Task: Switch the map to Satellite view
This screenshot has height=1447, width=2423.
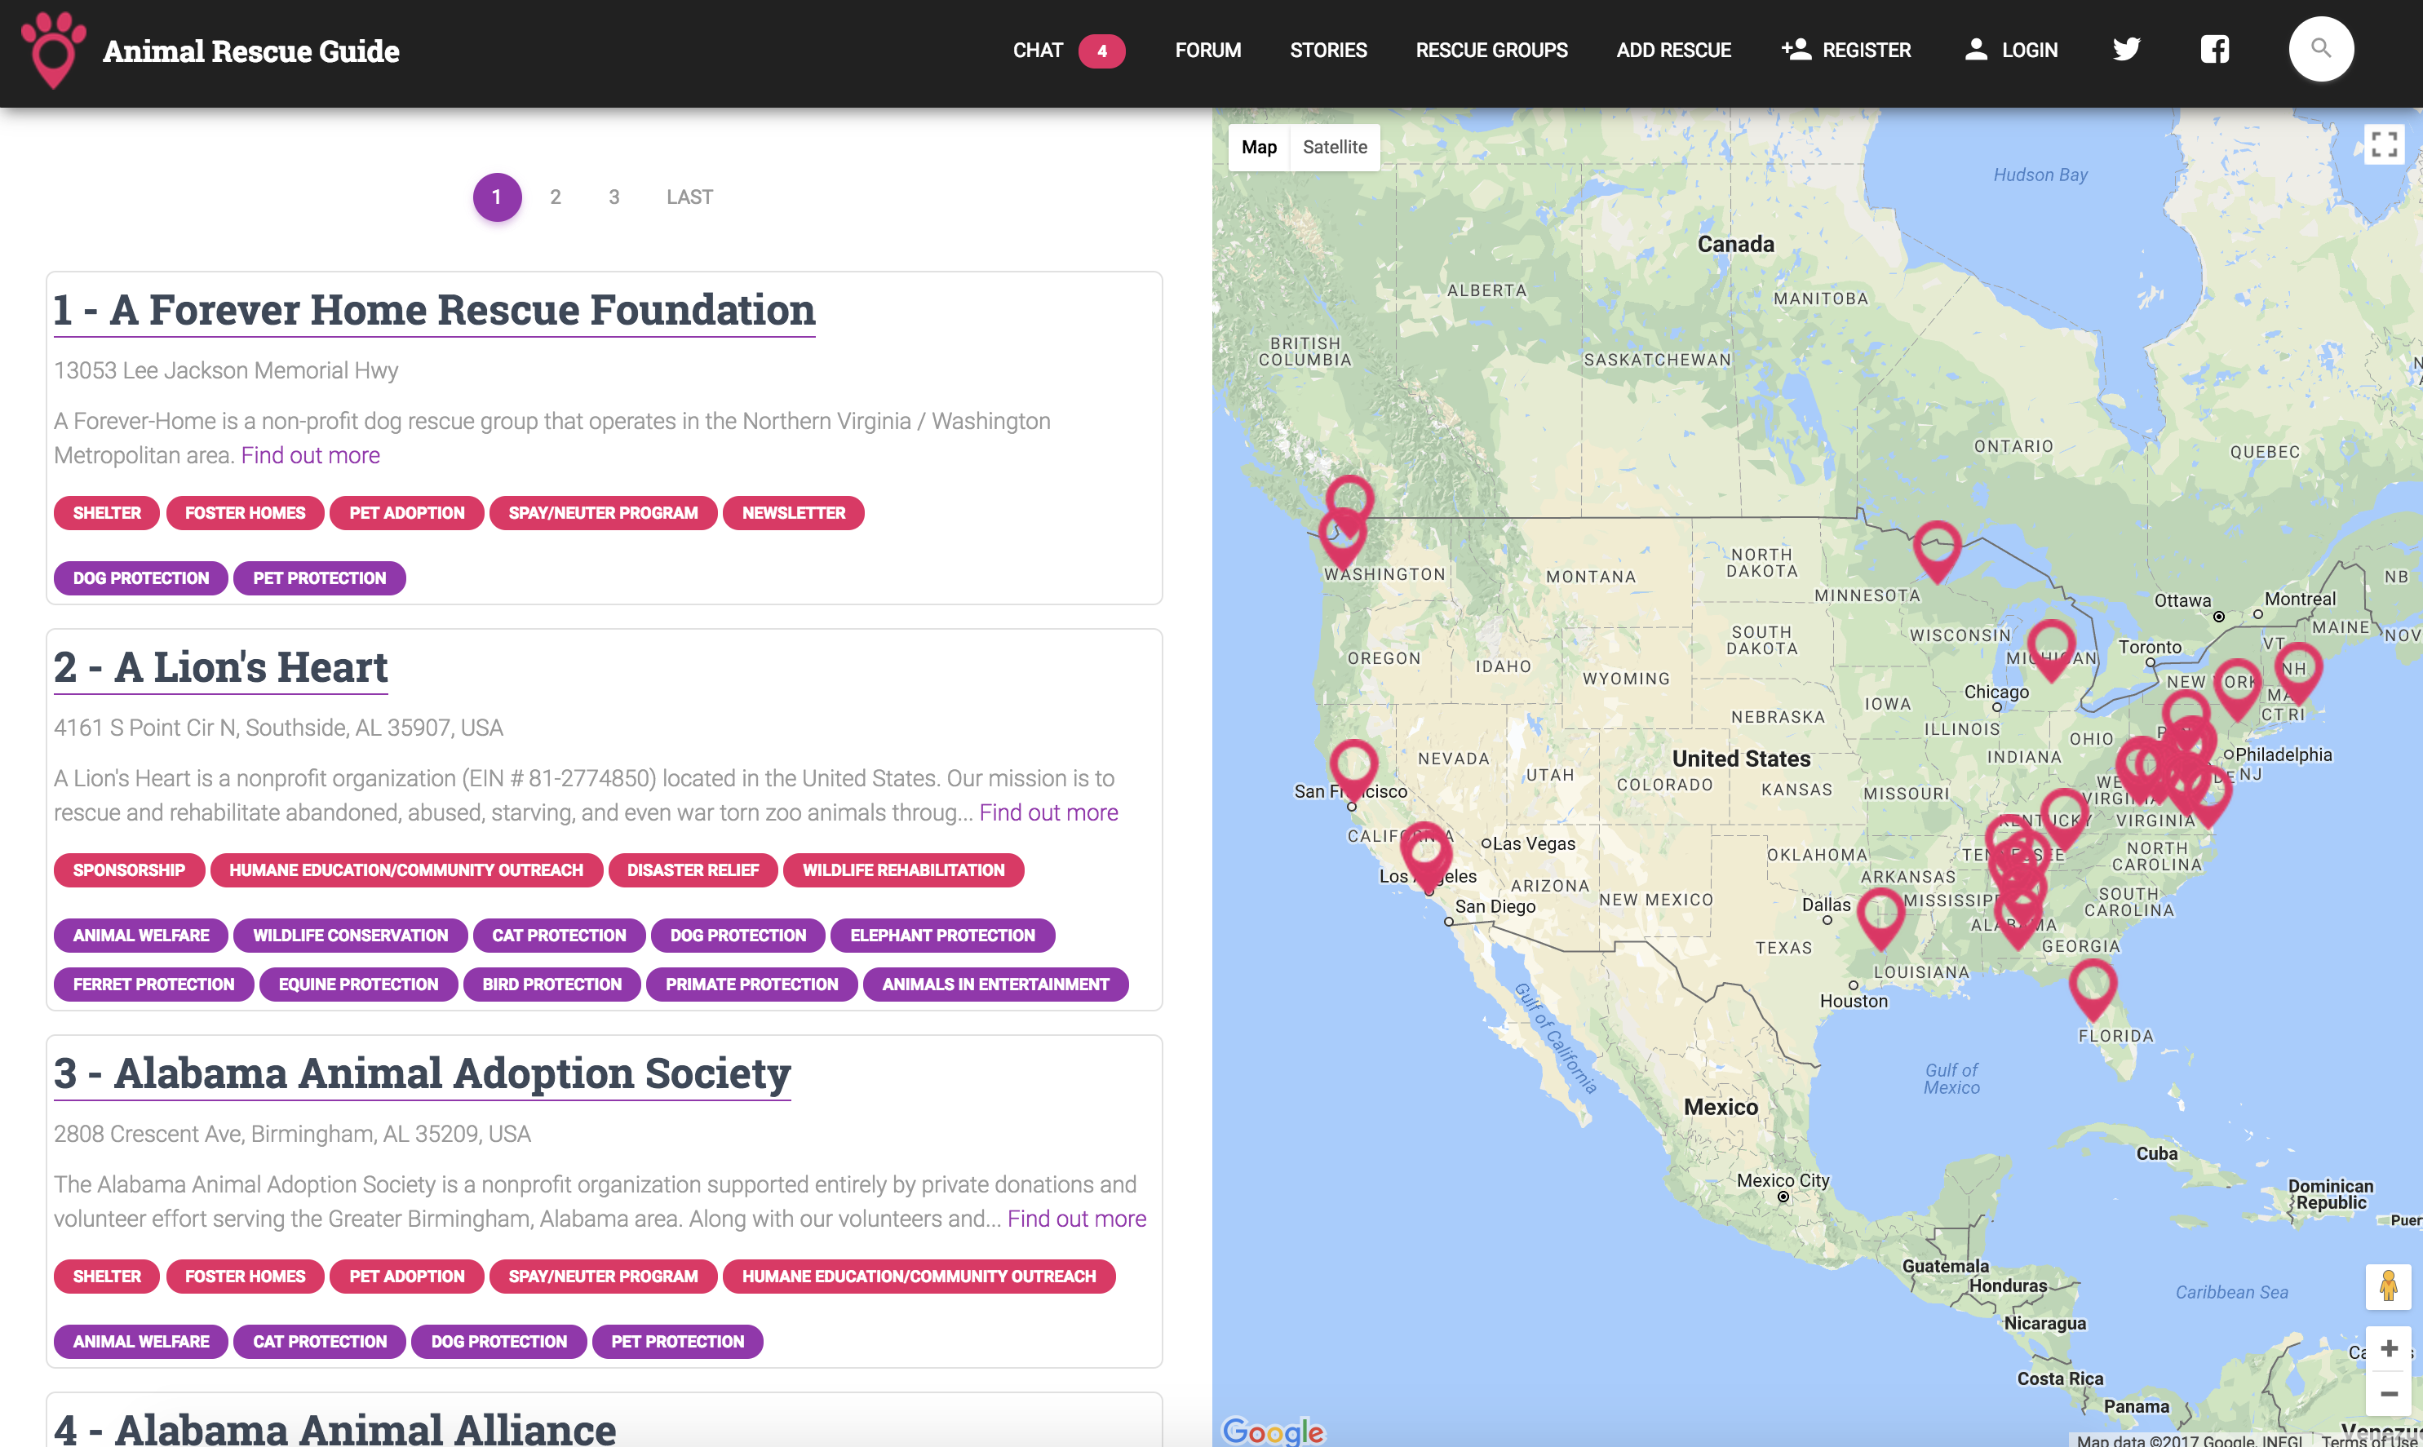Action: [1335, 146]
